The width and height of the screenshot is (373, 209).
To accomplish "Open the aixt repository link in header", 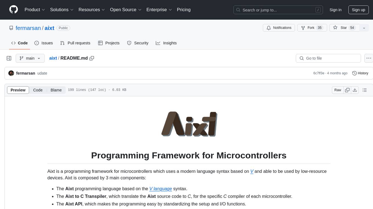I will click(x=49, y=28).
